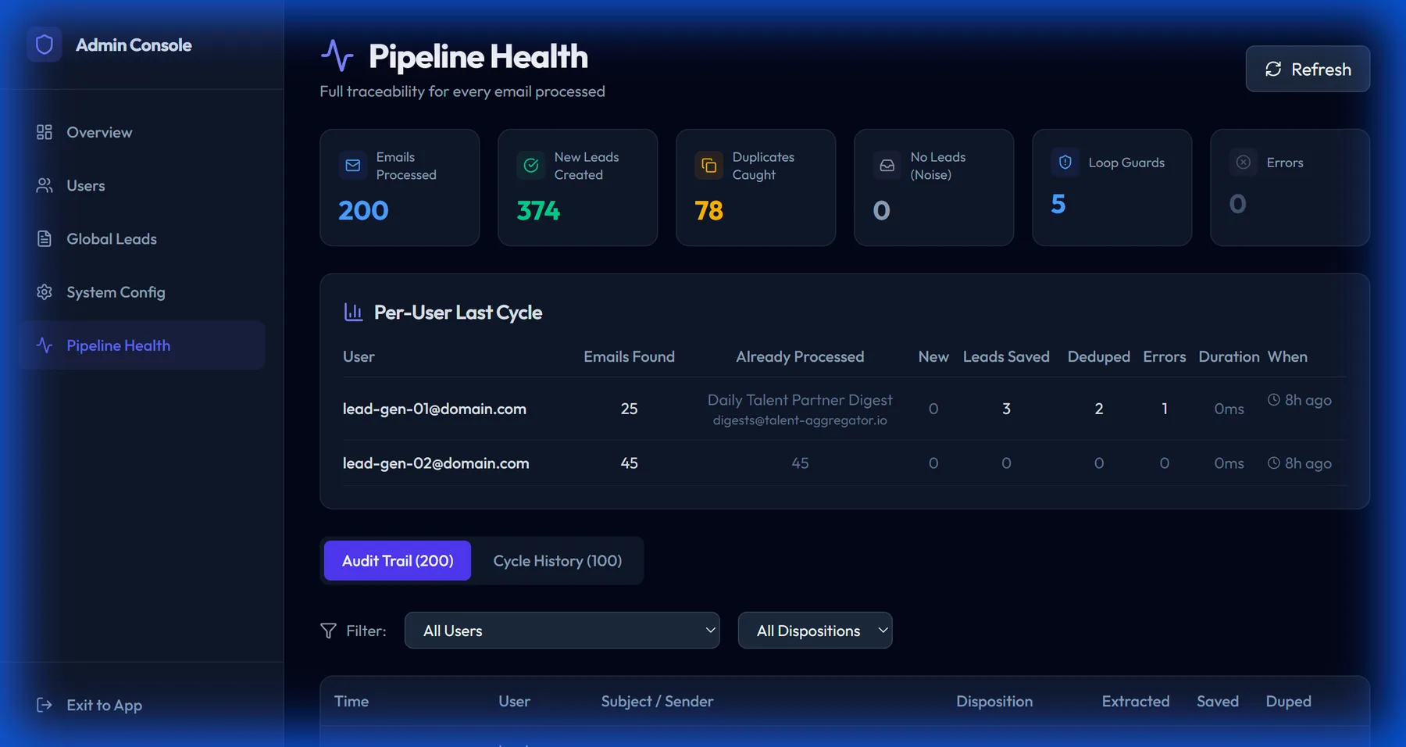The height and width of the screenshot is (747, 1406).
Task: Click digests@talent-aggregator.io sender text
Action: tap(800, 420)
